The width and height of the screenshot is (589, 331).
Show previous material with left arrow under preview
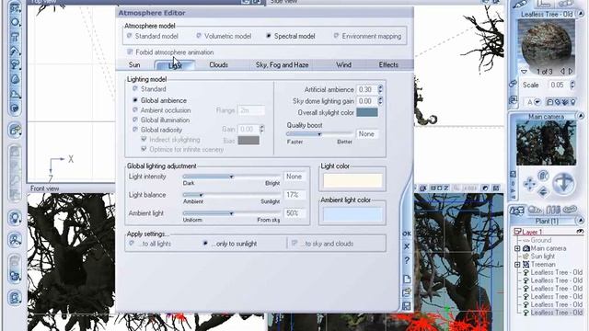click(562, 71)
